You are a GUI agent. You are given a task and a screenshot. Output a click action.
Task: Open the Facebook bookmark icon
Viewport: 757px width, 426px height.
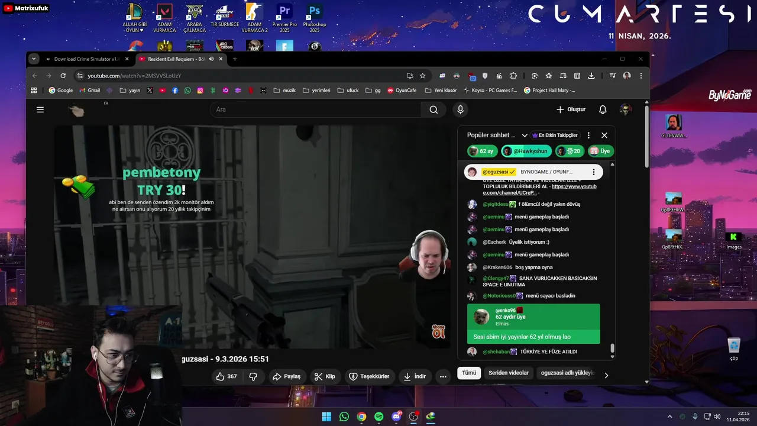click(x=175, y=91)
